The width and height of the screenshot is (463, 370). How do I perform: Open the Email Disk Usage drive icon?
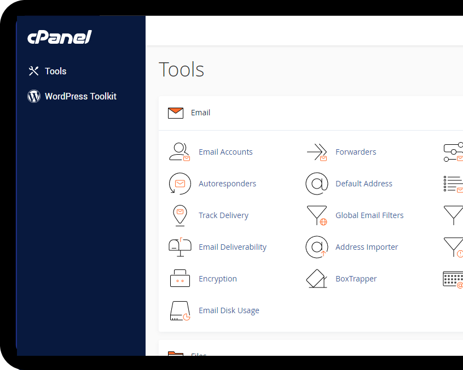(x=180, y=310)
